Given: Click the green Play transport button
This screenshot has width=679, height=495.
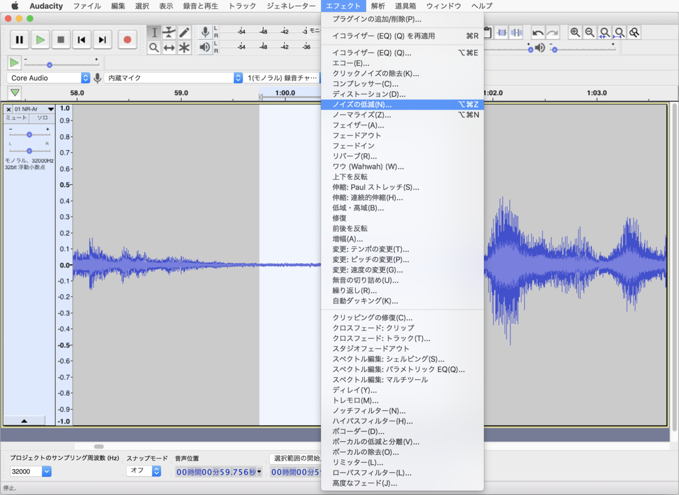Looking at the screenshot, I should (x=40, y=40).
